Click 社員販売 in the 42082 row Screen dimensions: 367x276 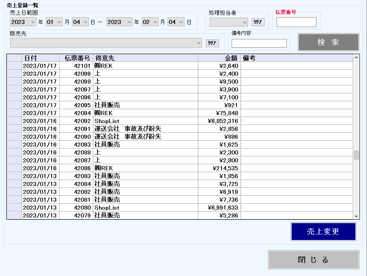tap(107, 192)
